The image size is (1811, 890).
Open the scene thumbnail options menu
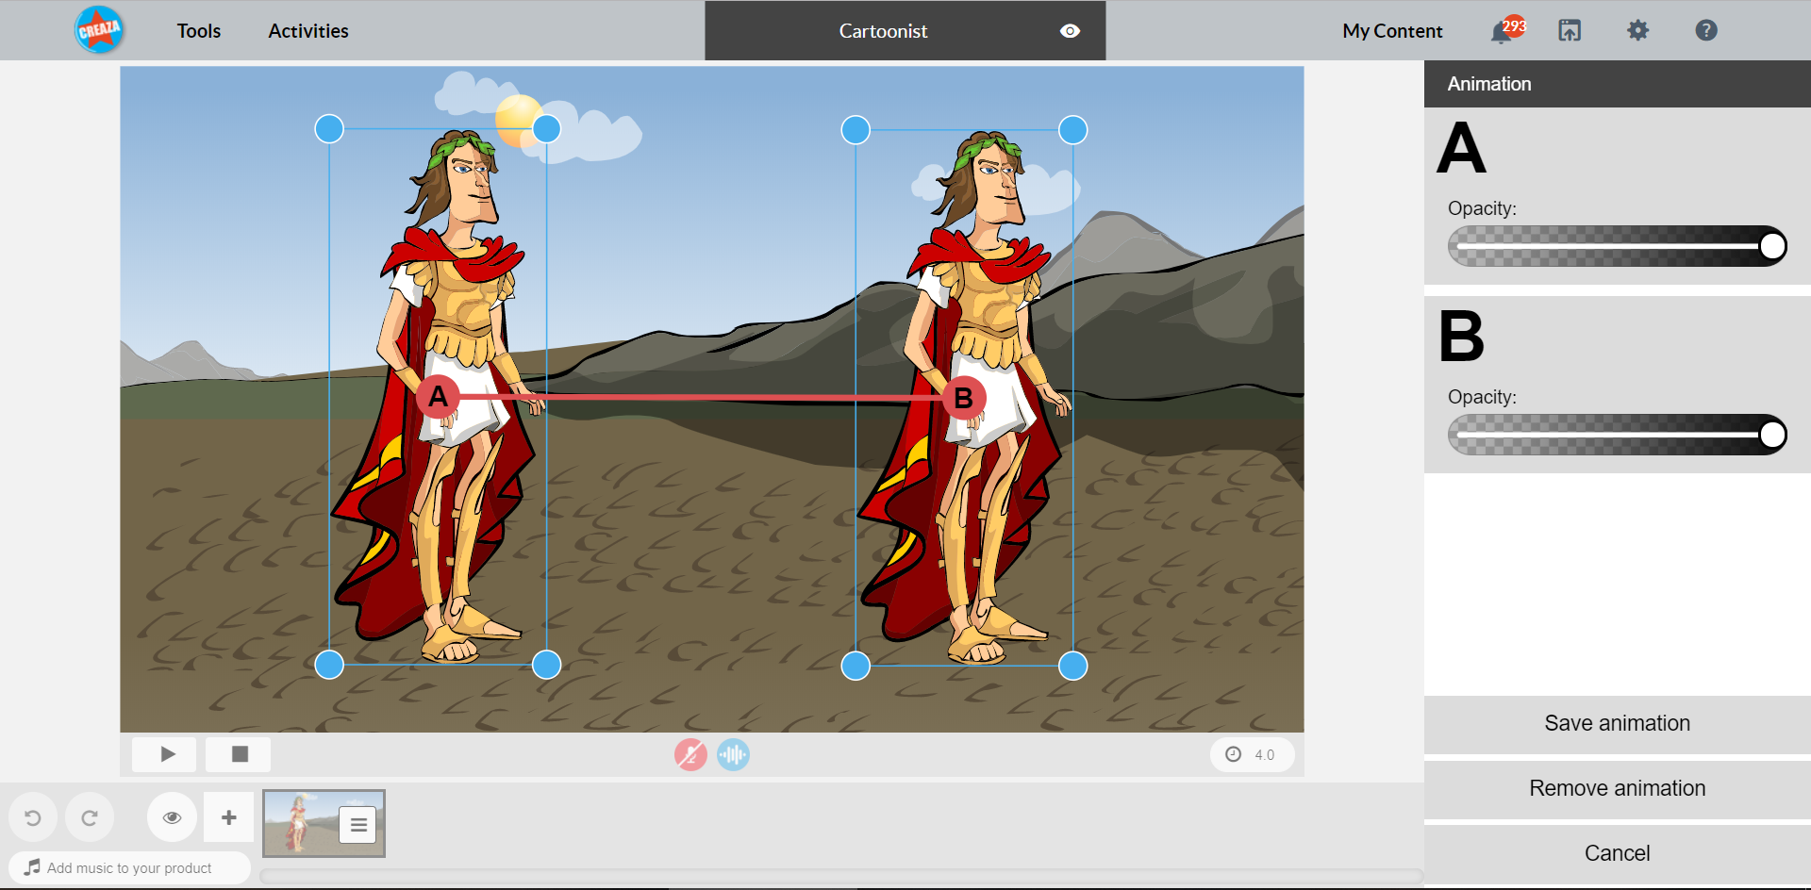[358, 825]
